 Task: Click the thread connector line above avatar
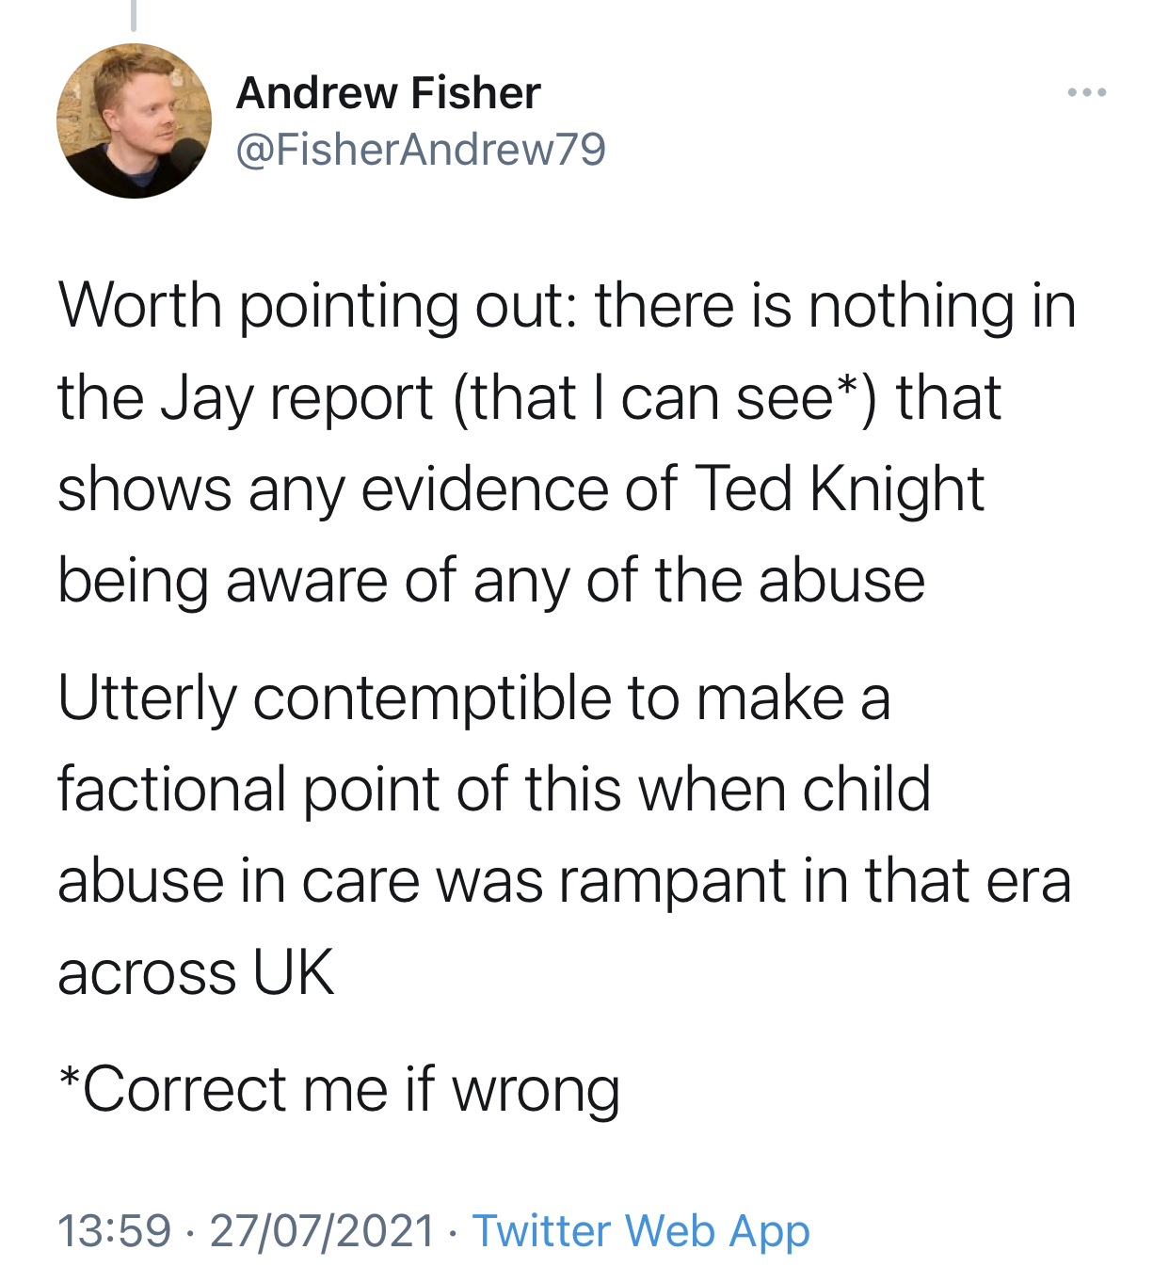134,14
